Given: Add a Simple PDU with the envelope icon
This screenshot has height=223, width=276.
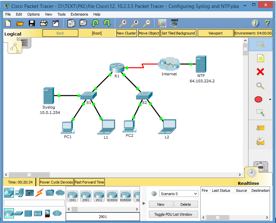Looking at the screenshot, I should pos(260,128).
